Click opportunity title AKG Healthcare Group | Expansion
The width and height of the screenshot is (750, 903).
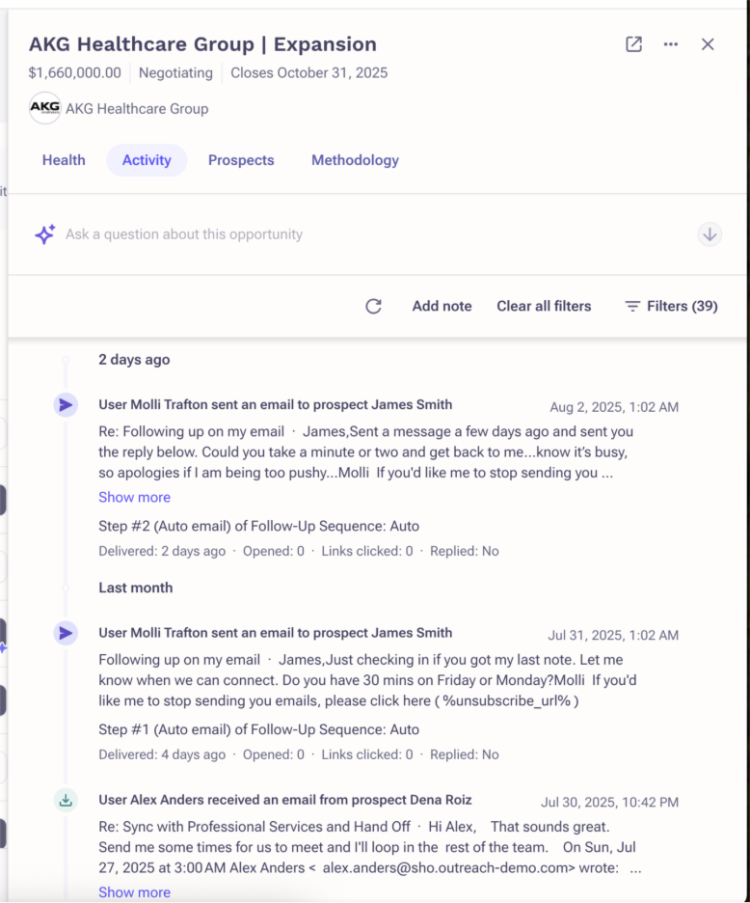[202, 44]
